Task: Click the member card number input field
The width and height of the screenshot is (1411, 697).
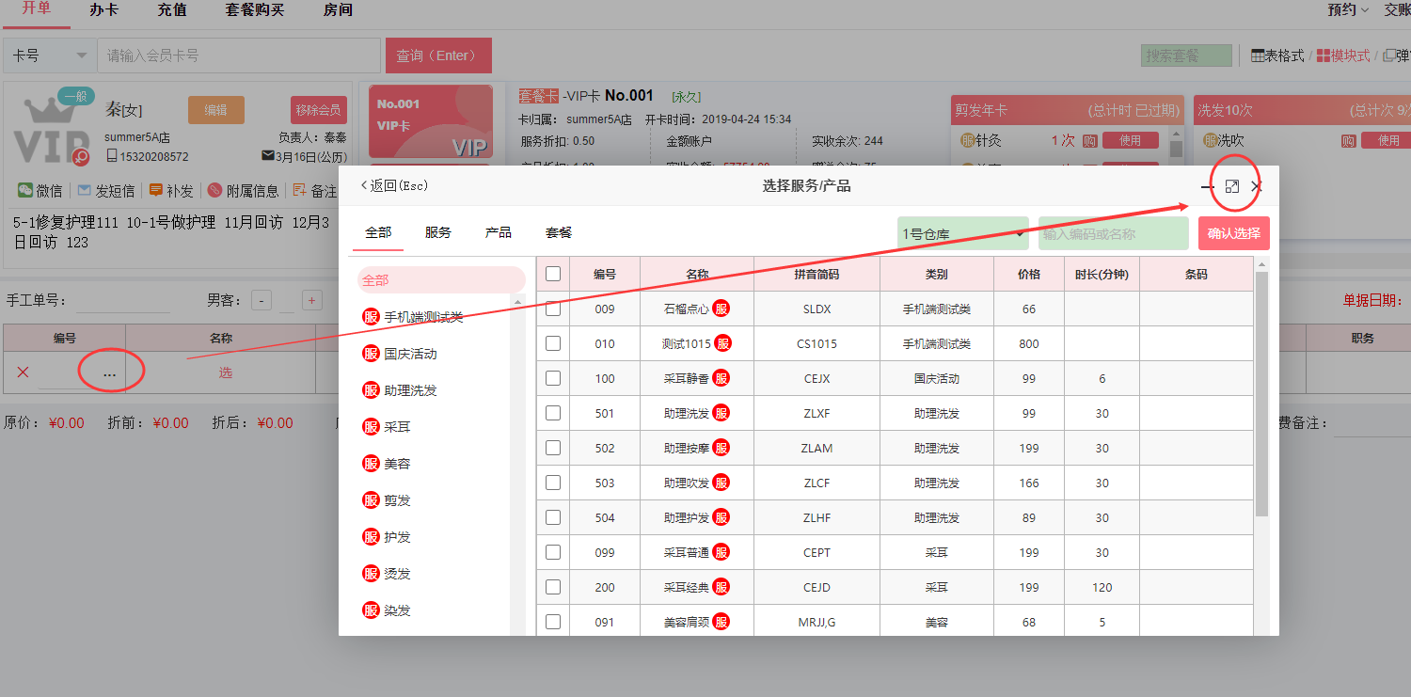Action: coord(239,55)
